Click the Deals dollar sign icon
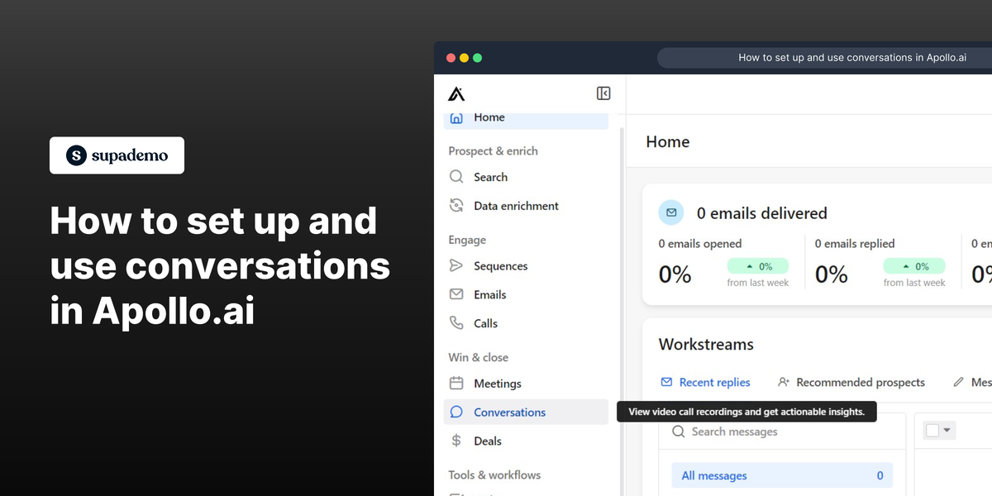Viewport: 992px width, 496px height. [x=456, y=441]
